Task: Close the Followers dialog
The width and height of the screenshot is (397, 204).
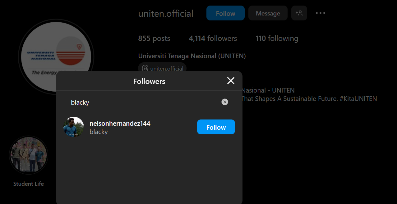Action: pos(231,81)
